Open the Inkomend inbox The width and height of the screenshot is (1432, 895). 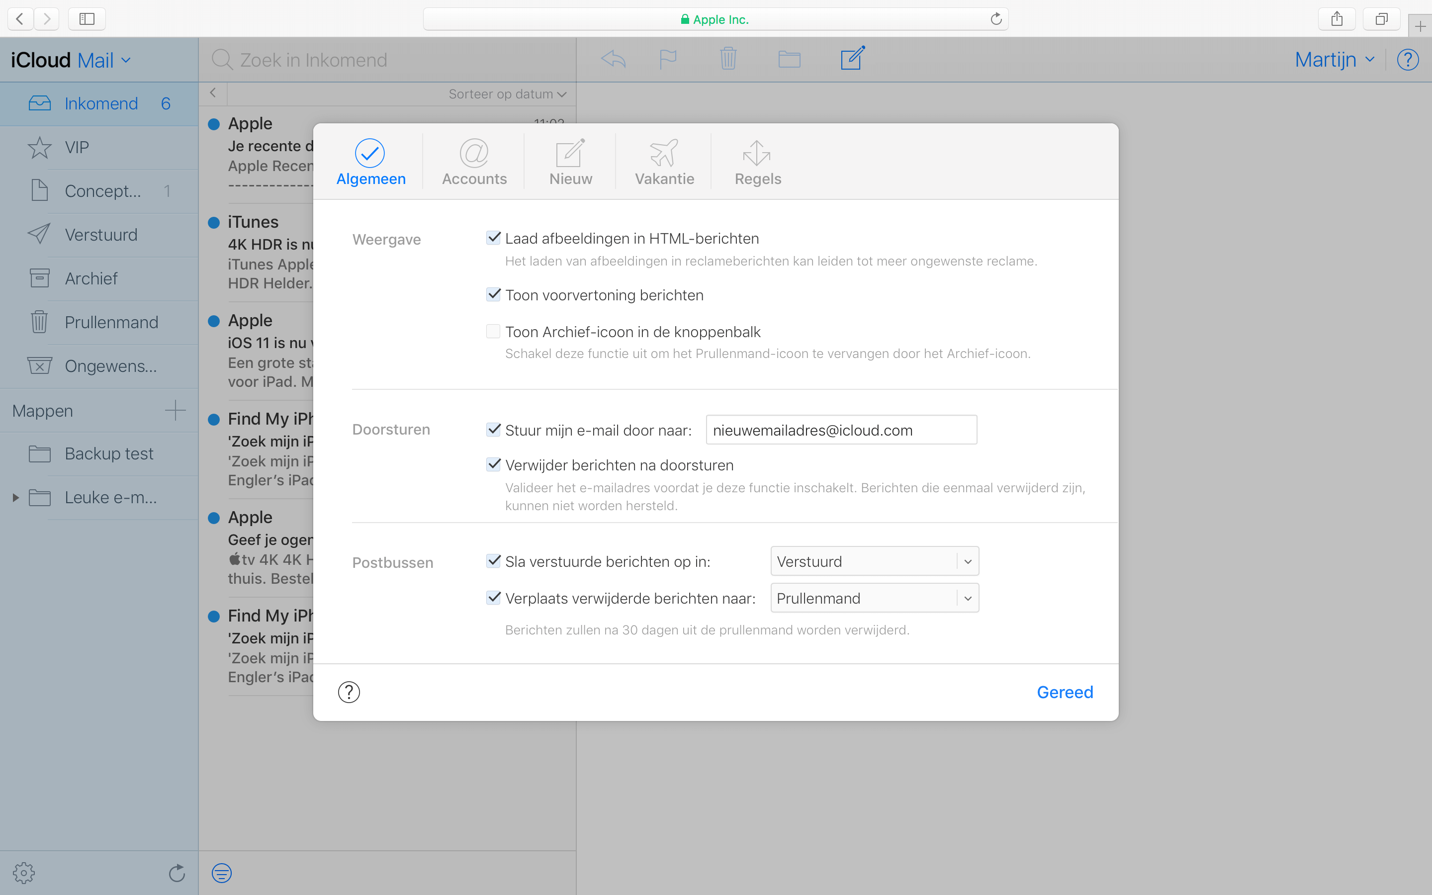[99, 103]
